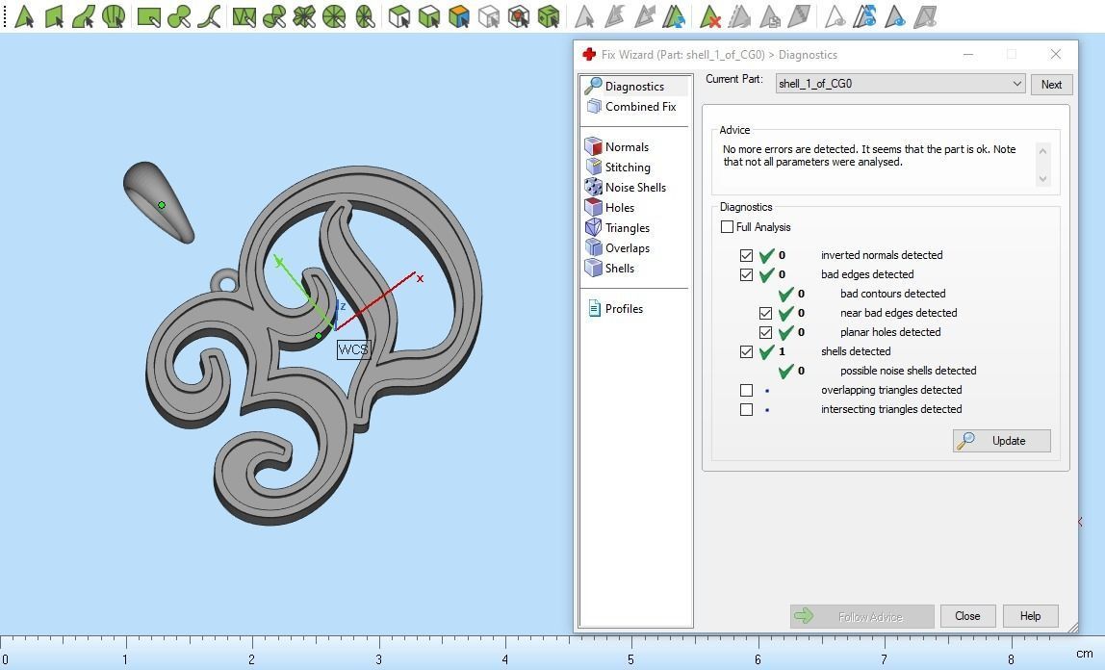Choose the curved polyline marking tool
This screenshot has height=670, width=1105.
(209, 16)
